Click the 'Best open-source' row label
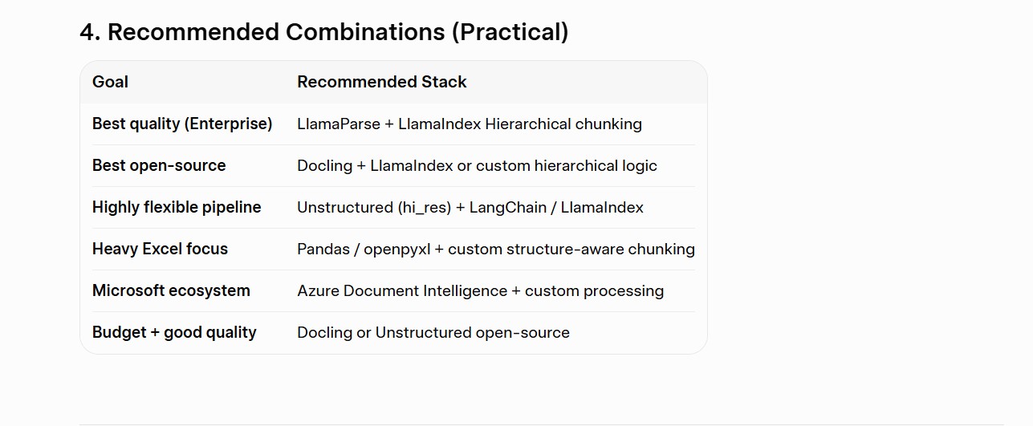 (159, 165)
